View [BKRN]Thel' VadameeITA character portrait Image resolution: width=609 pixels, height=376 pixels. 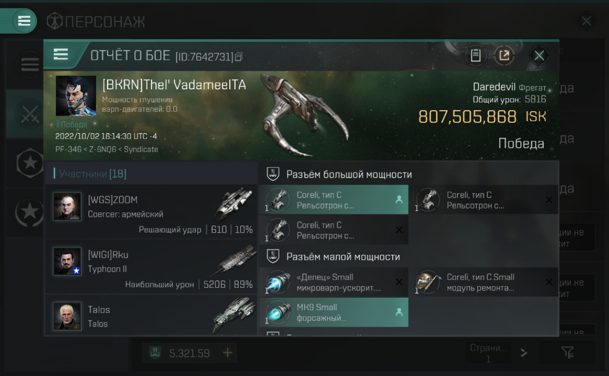[76, 96]
